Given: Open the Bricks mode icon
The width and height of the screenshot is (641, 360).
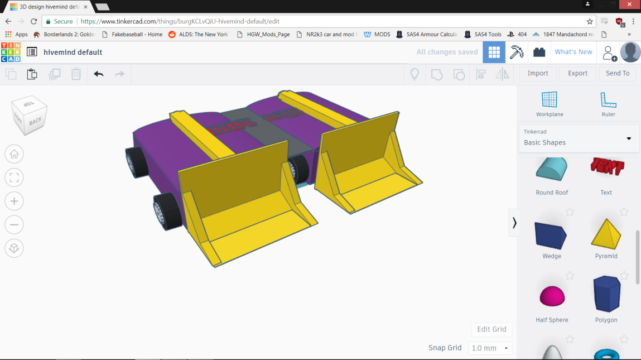Looking at the screenshot, I should pyautogui.click(x=539, y=52).
